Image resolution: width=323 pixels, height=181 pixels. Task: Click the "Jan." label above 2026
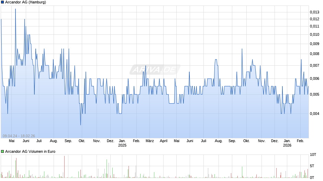click(x=287, y=141)
